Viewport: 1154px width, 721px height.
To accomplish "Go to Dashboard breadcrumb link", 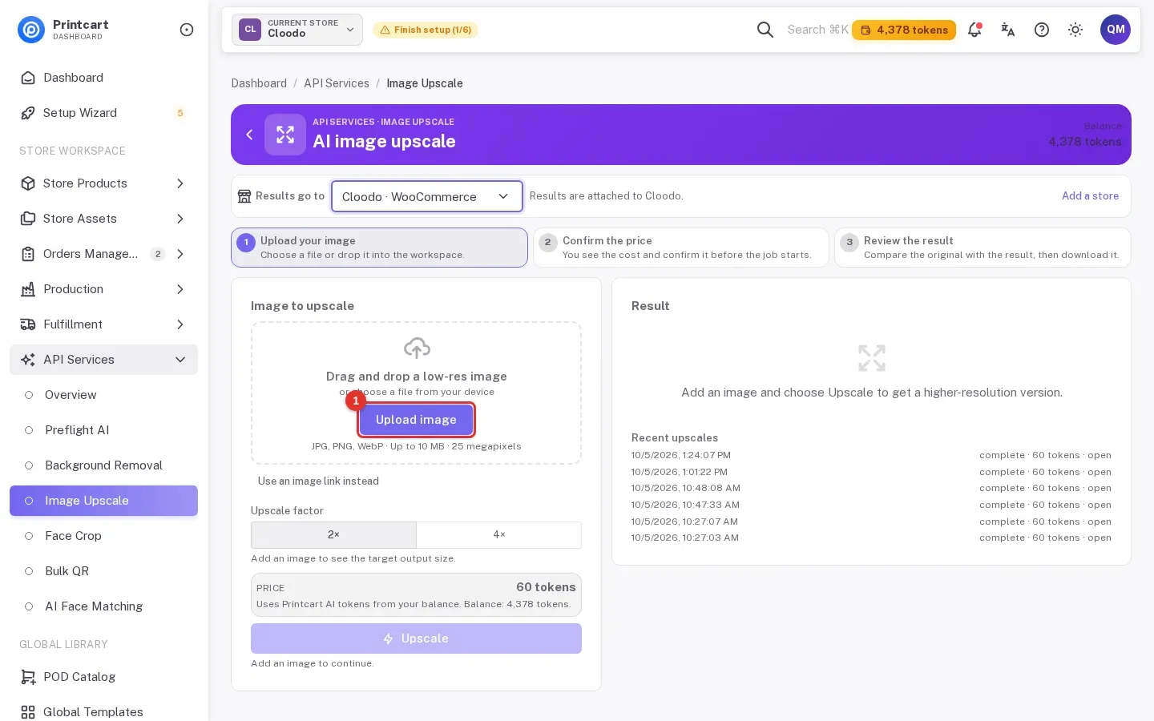I will [259, 83].
